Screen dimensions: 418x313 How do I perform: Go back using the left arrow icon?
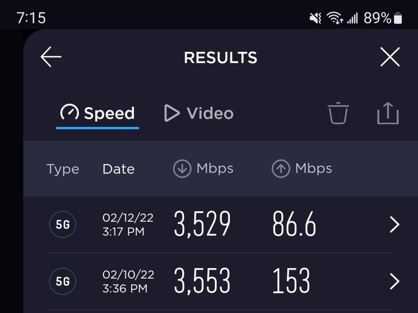pyautogui.click(x=51, y=56)
